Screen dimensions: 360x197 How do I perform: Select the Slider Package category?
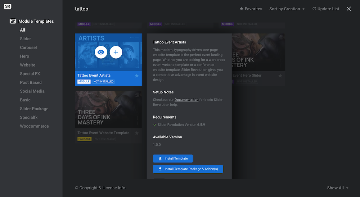coord(34,109)
